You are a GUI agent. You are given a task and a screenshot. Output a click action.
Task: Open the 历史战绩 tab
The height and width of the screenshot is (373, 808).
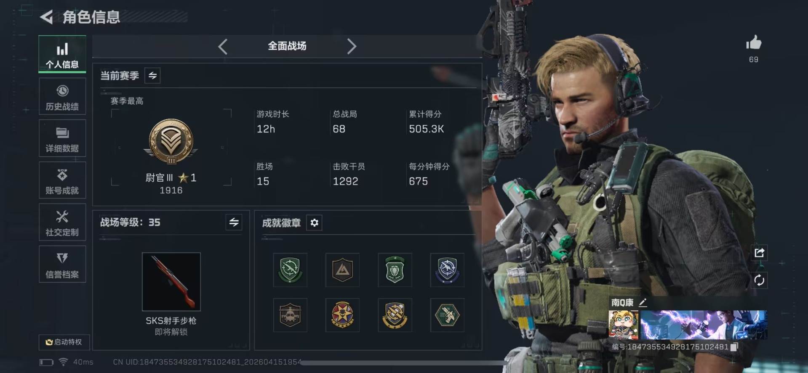(62, 96)
